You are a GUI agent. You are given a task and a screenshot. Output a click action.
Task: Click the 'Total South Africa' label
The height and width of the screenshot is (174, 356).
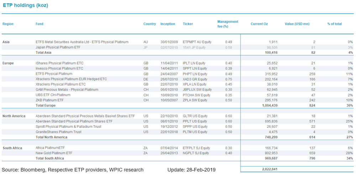coord(50,158)
